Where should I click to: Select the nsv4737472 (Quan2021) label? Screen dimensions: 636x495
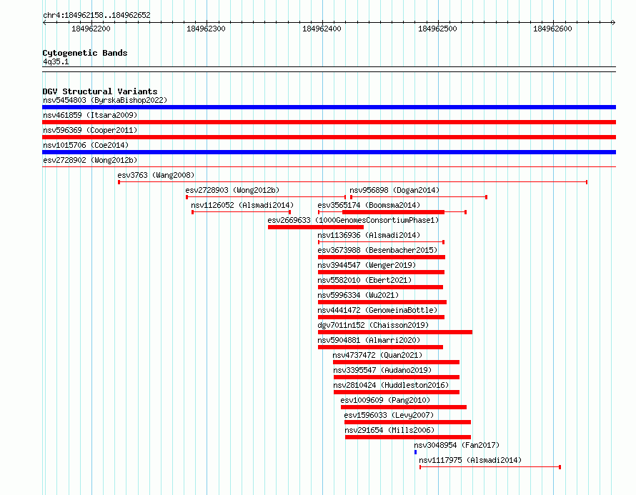pos(377,355)
